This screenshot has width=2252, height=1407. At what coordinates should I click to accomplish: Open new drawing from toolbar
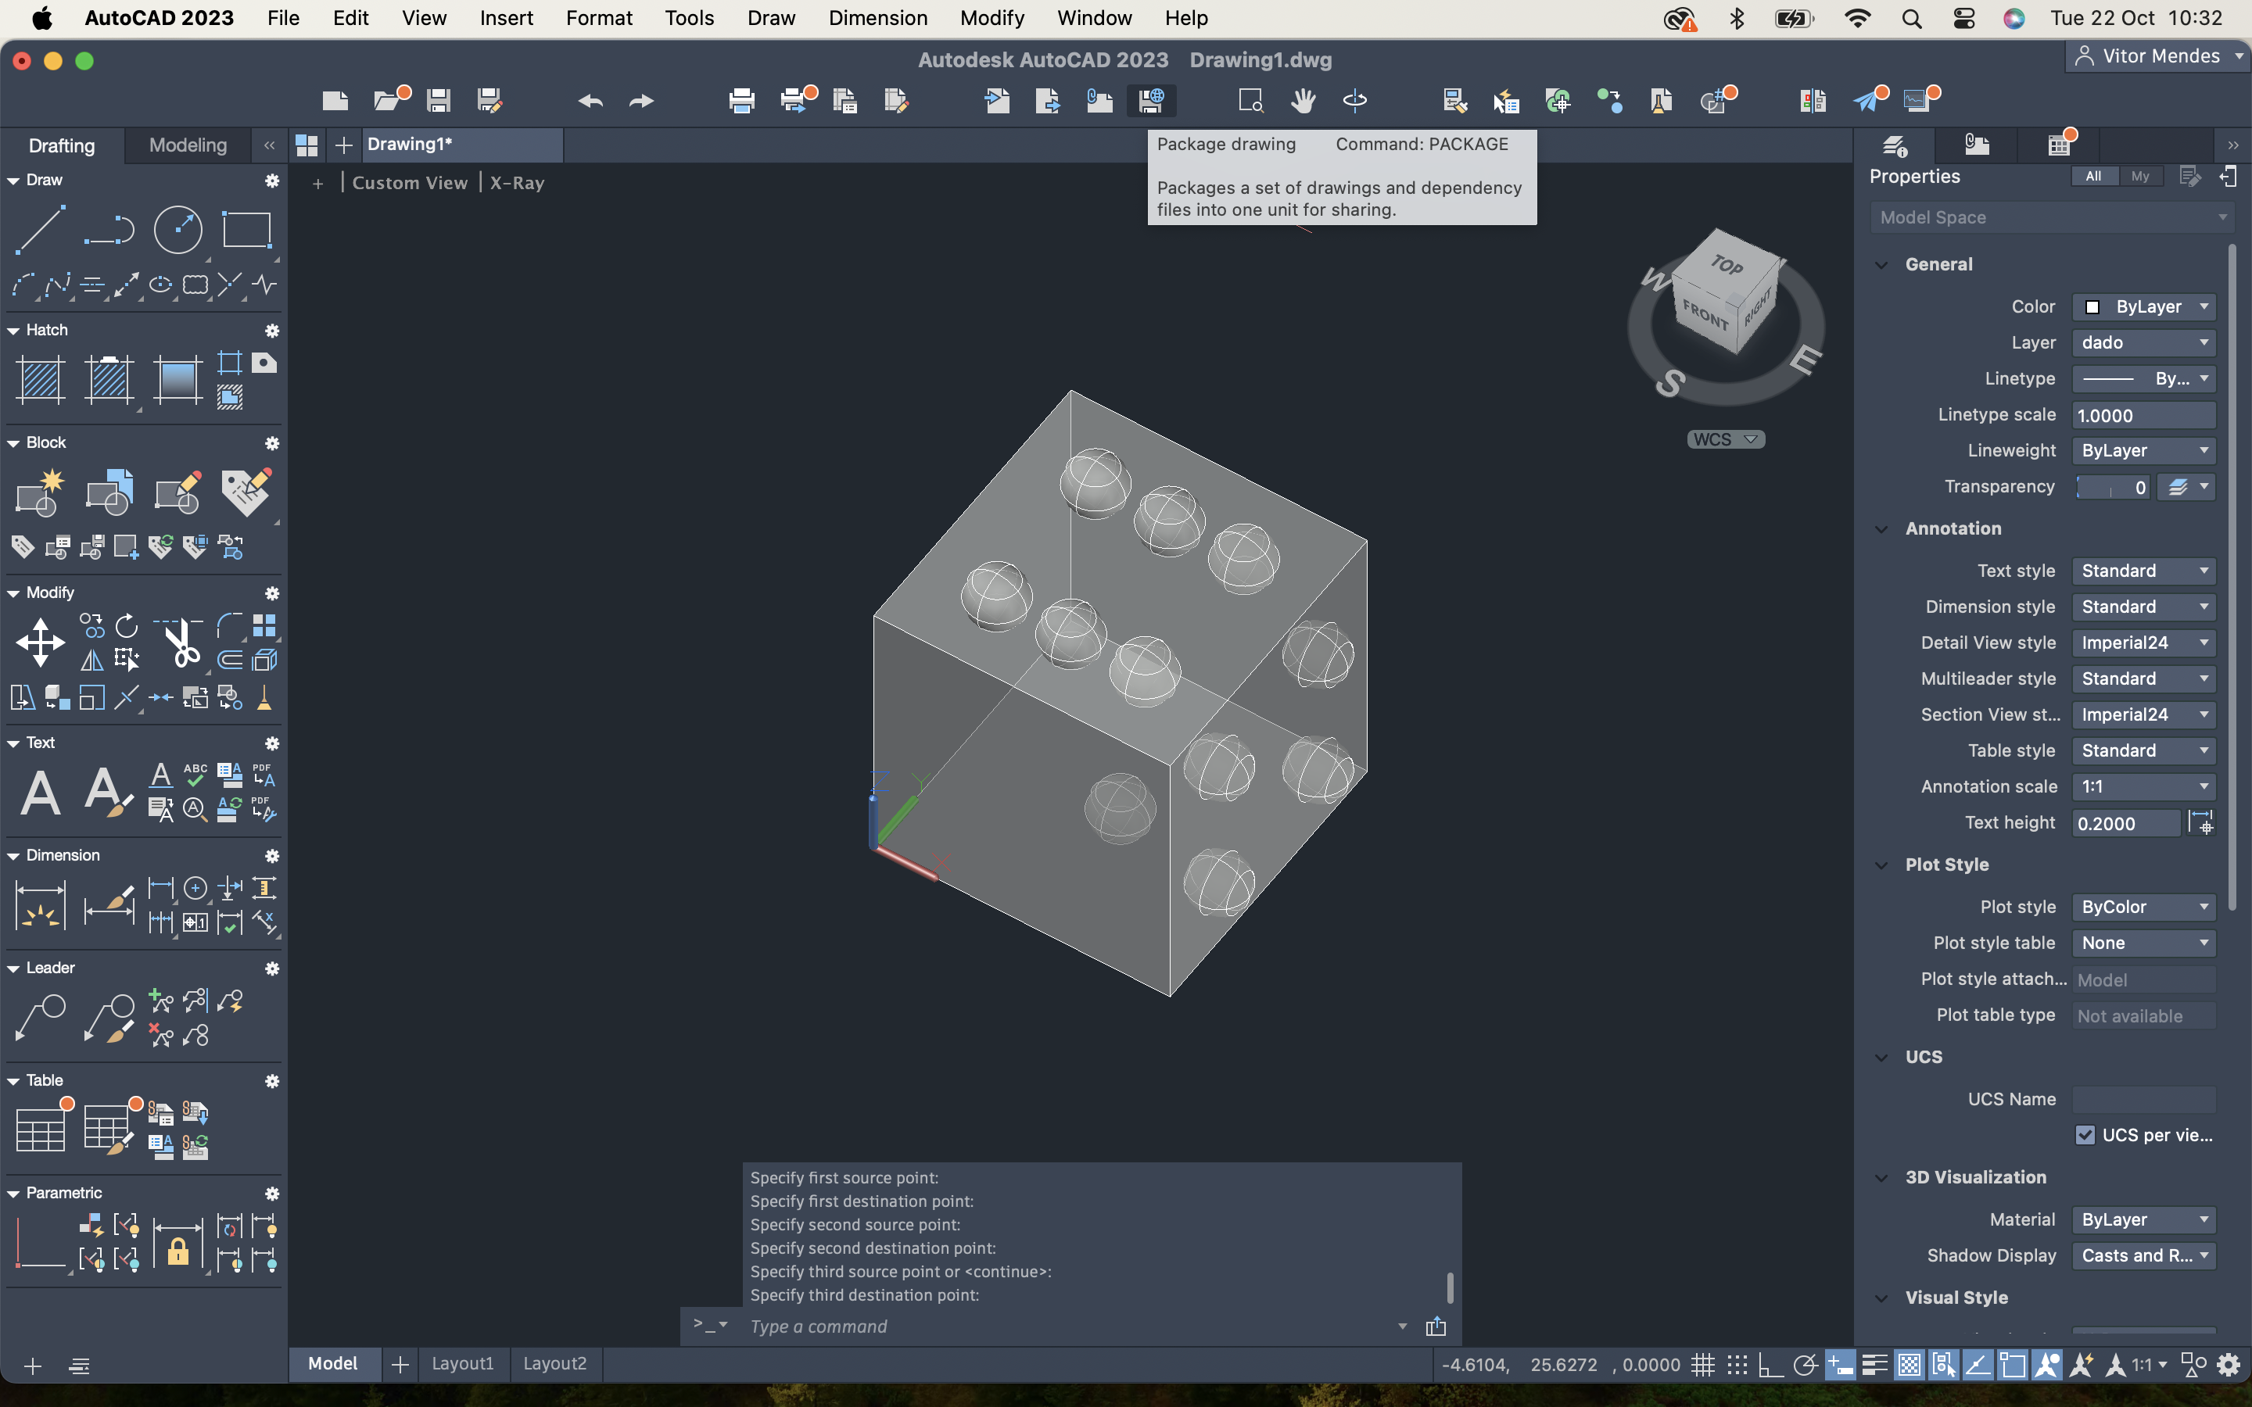335,101
